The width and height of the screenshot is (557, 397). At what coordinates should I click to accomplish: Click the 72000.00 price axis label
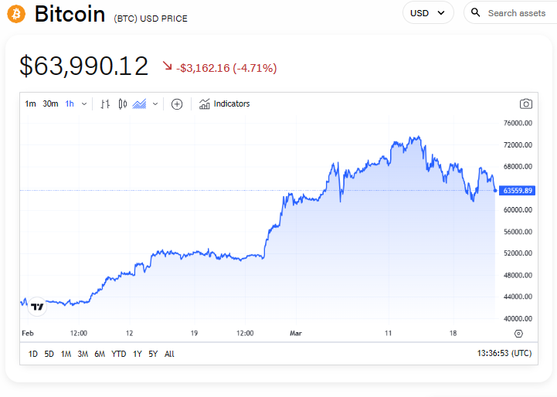[518, 145]
